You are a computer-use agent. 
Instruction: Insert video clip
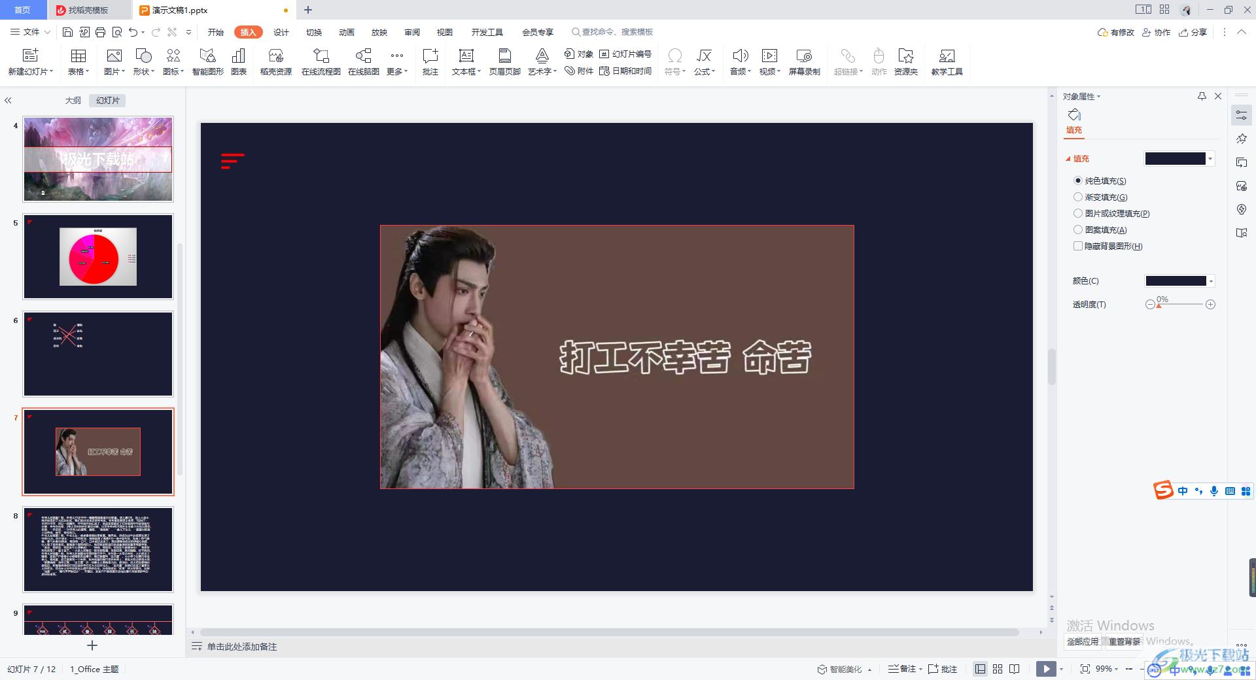(769, 62)
